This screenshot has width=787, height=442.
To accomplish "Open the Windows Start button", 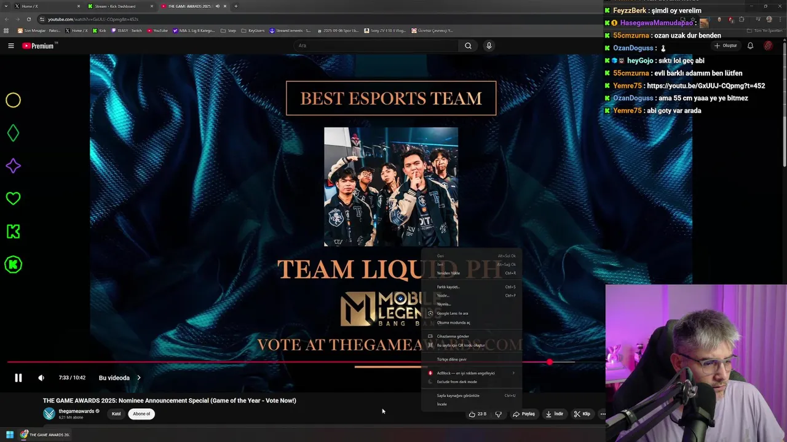I will [10, 435].
